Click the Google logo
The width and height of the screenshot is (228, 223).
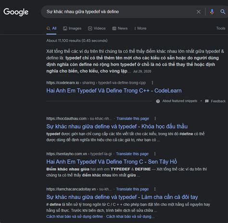(x=16, y=12)
